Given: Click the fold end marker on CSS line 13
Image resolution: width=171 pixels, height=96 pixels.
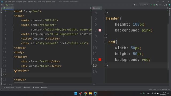Looking at the screenshot, I should (x=104, y=65).
